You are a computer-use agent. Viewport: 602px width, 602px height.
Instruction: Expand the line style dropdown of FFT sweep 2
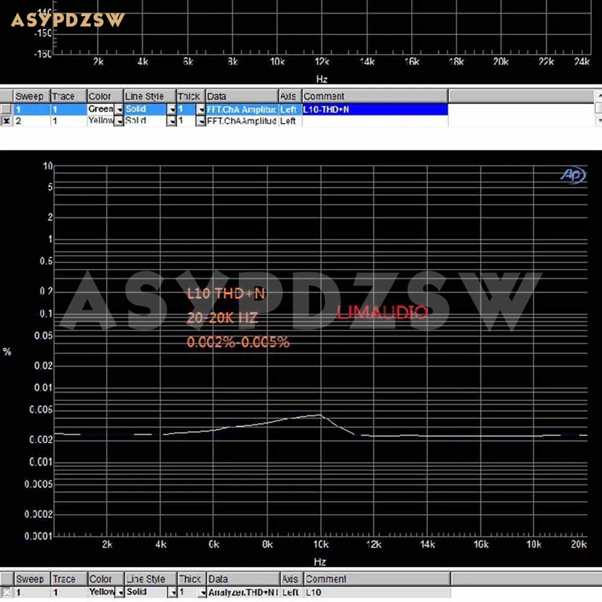tap(172, 122)
